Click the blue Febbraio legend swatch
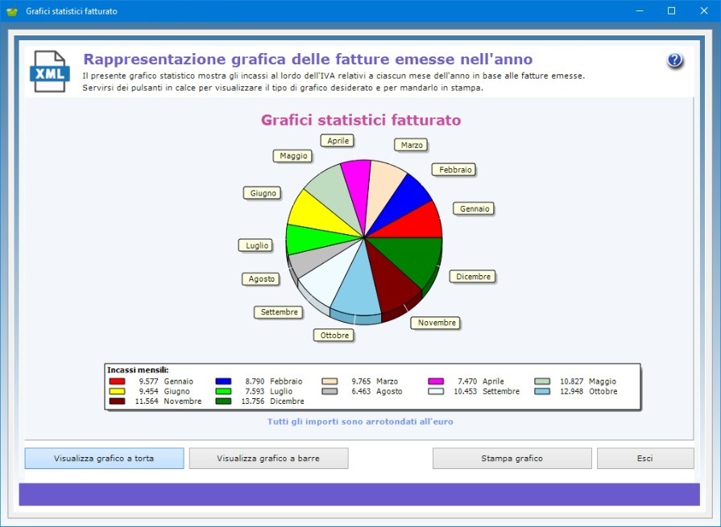The height and width of the screenshot is (527, 721). tap(223, 381)
